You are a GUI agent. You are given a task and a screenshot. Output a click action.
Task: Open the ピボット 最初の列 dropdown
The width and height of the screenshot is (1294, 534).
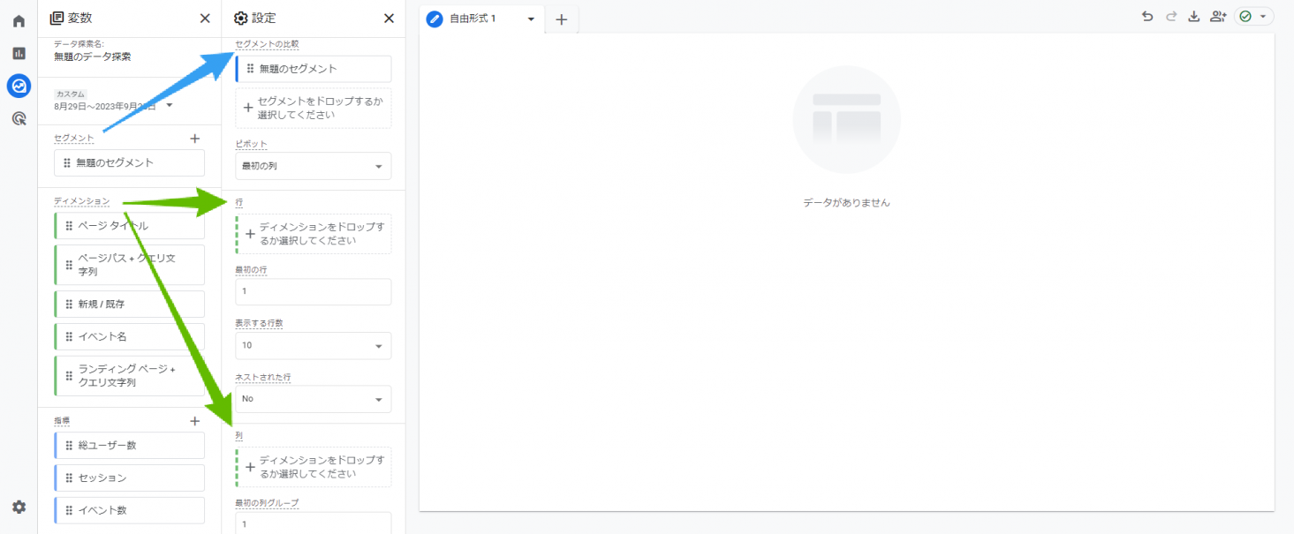pyautogui.click(x=313, y=166)
